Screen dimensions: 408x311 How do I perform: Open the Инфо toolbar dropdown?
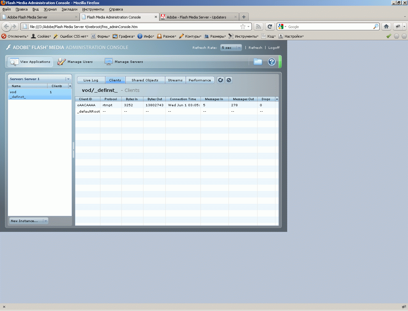tap(146, 36)
